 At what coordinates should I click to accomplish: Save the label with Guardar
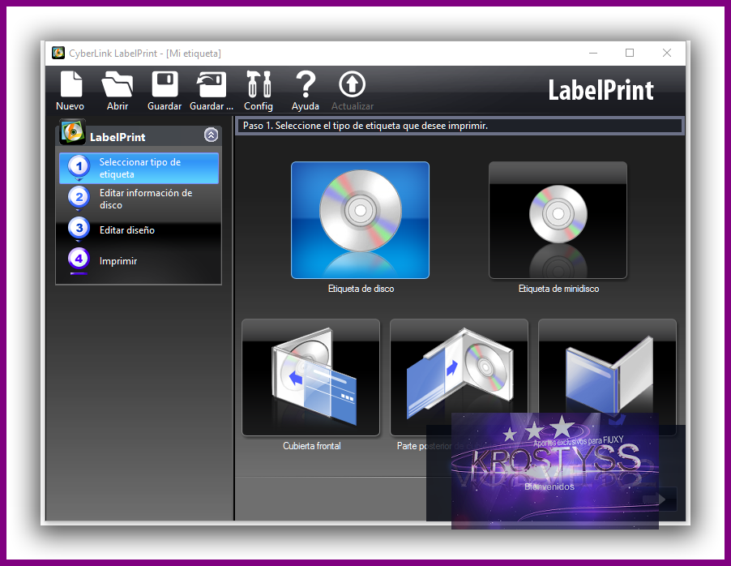[x=165, y=91]
